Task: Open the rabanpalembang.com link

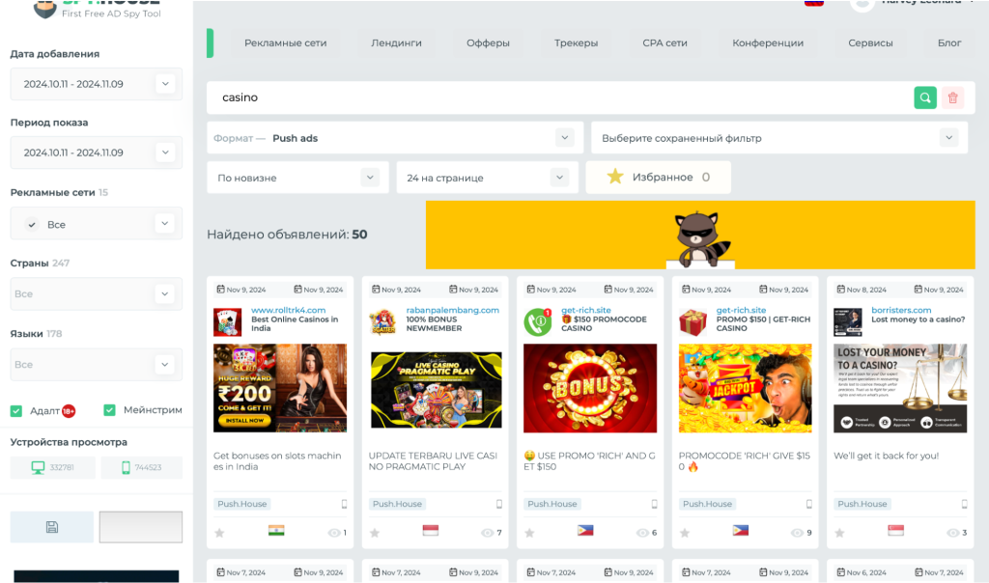Action: (x=452, y=310)
